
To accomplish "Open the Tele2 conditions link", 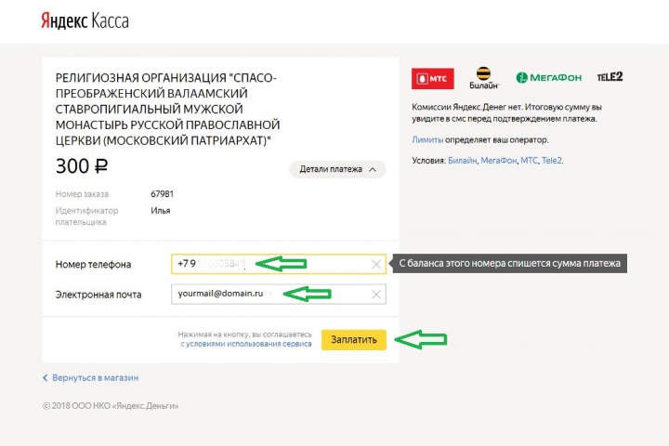I will click(552, 161).
